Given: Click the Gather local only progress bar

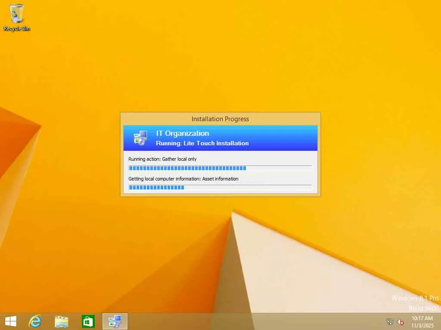Looking at the screenshot, I should 220,168.
